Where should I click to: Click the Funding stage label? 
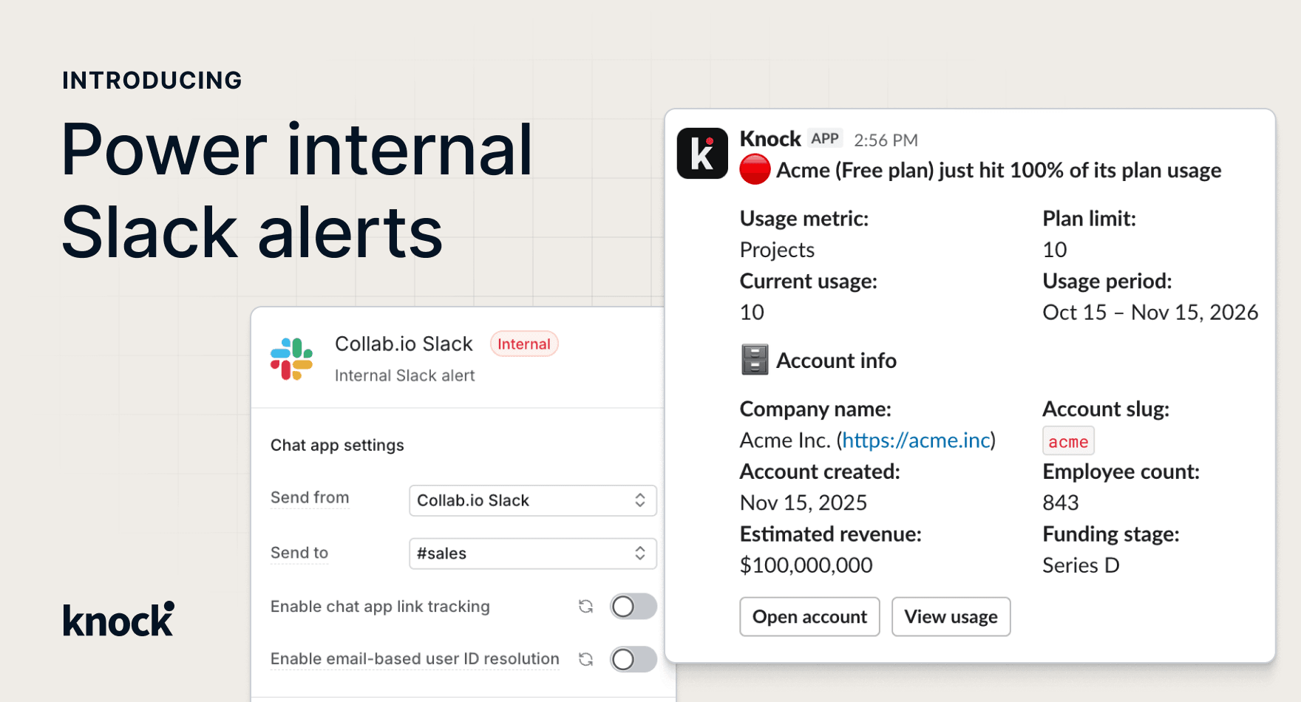pyautogui.click(x=1111, y=534)
